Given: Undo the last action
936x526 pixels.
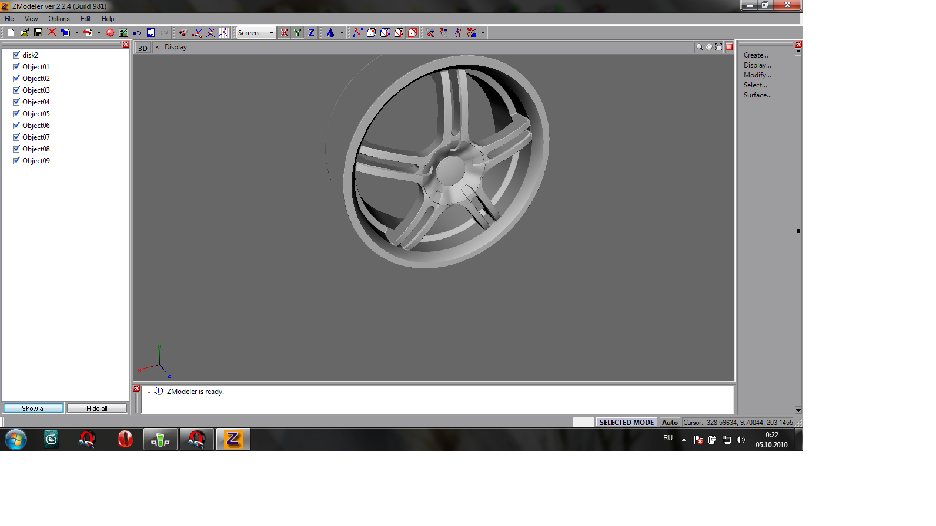Looking at the screenshot, I should [137, 33].
